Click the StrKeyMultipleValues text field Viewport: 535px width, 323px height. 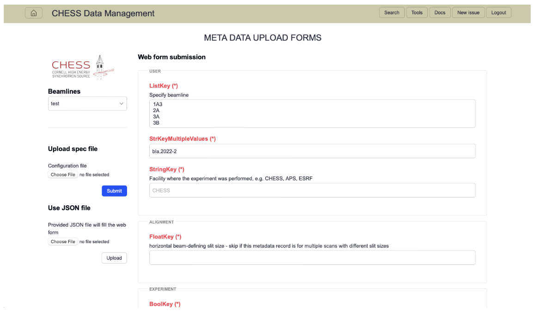click(x=312, y=151)
